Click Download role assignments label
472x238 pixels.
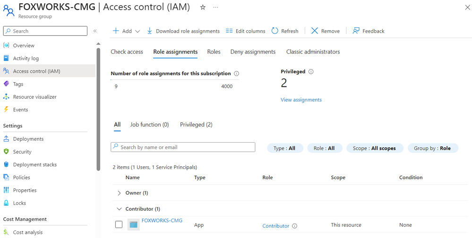coord(188,31)
